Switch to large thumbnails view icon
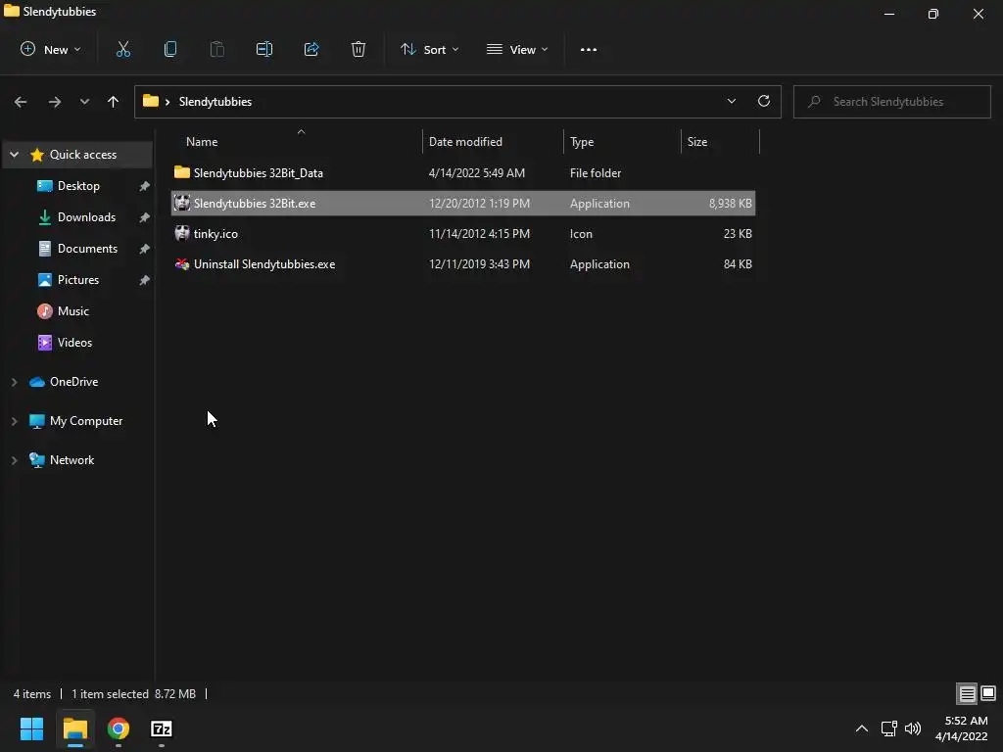Viewport: 1003px width, 752px height. coord(988,693)
